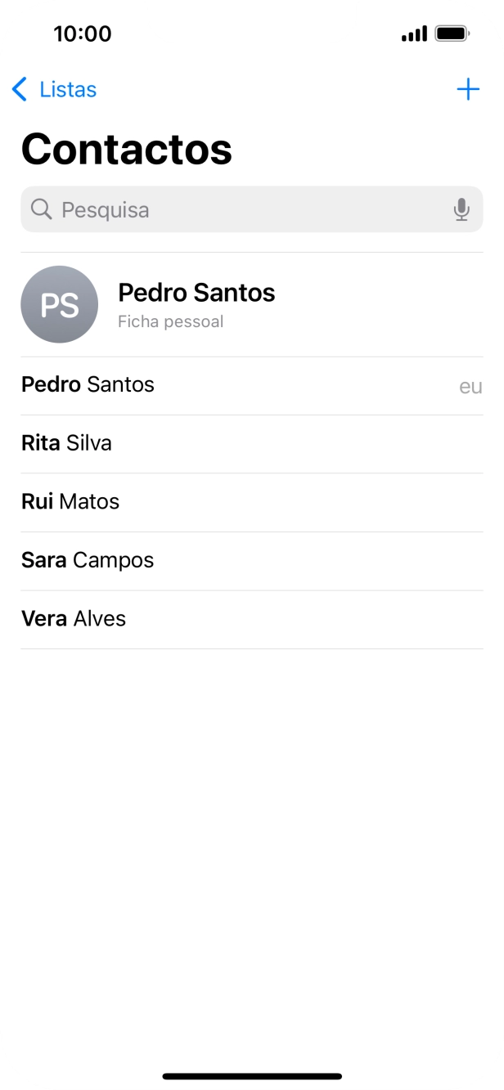Tap the Contactos page title
This screenshot has width=504, height=1090.
(x=126, y=149)
